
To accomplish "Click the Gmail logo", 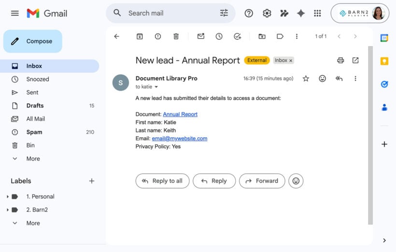I will pos(47,13).
